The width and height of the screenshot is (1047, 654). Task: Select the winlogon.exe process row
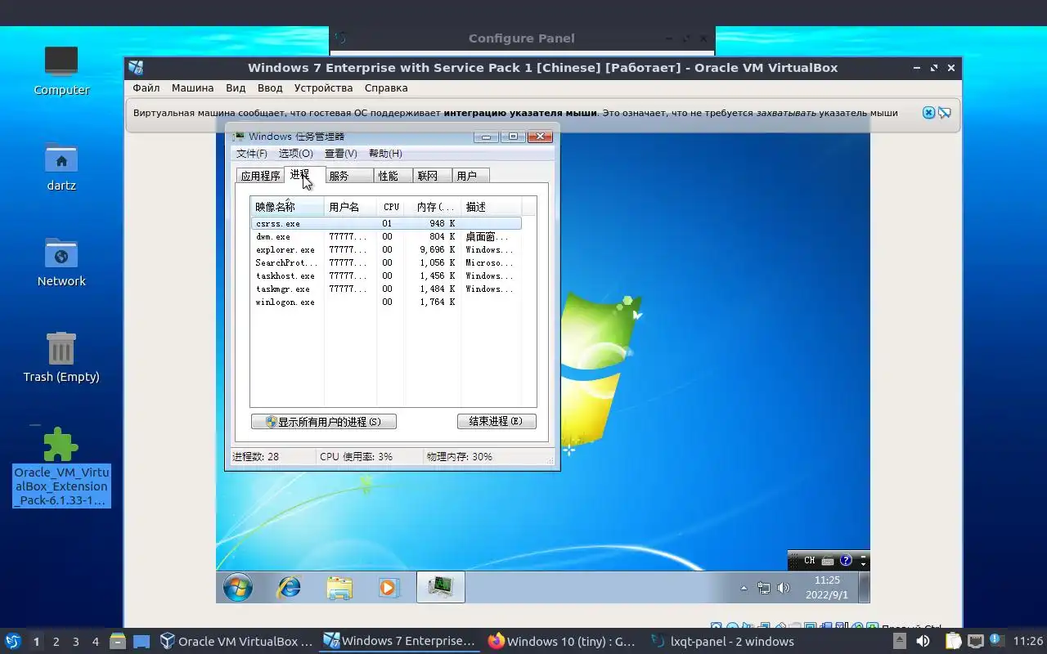(386, 302)
